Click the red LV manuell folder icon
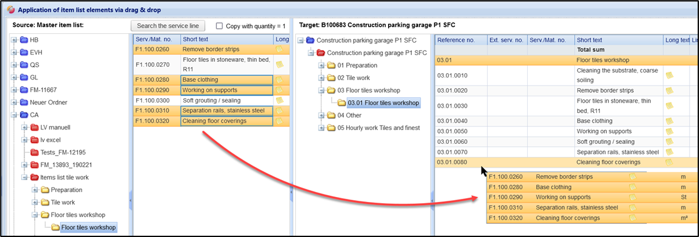This screenshot has height=237, width=699. 34,127
